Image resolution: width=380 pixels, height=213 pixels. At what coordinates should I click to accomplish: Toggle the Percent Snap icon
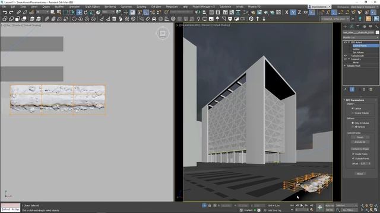pos(153,12)
